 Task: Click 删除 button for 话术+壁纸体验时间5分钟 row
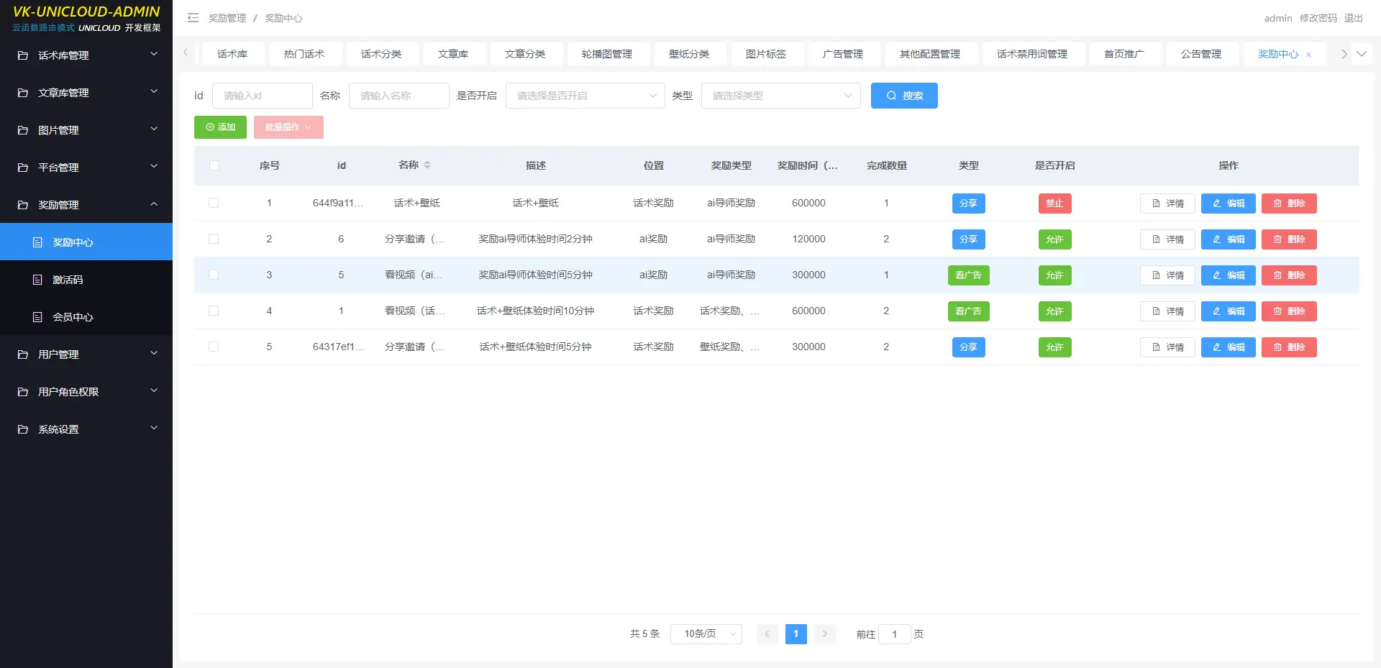pos(1289,347)
